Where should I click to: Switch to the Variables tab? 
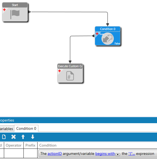[7, 129]
